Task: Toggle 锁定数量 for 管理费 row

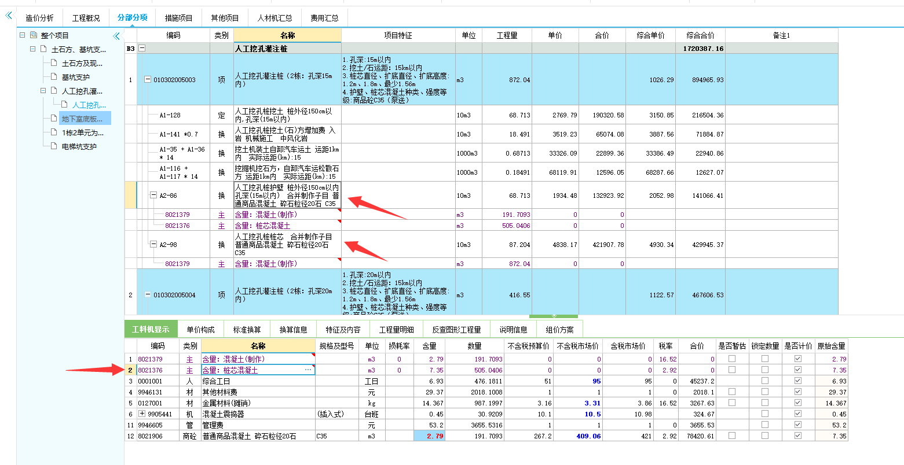Action: (x=765, y=425)
